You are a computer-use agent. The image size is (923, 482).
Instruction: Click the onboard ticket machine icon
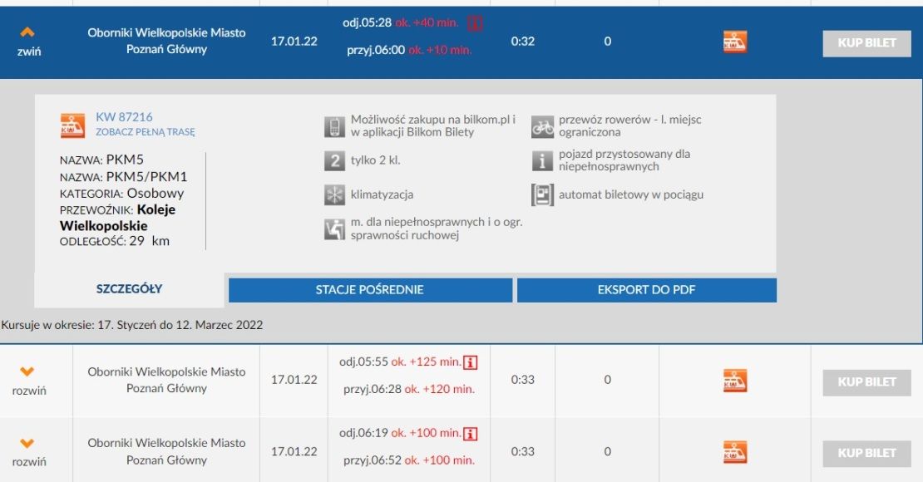(x=542, y=194)
